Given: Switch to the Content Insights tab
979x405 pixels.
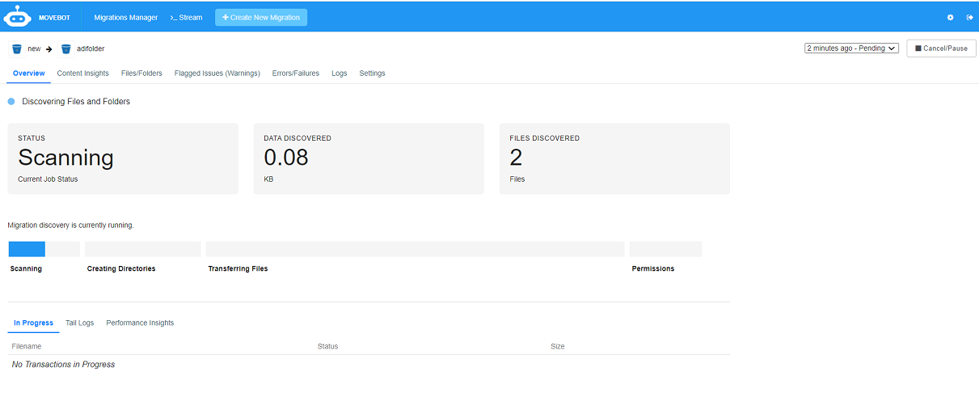Looking at the screenshot, I should pos(82,74).
